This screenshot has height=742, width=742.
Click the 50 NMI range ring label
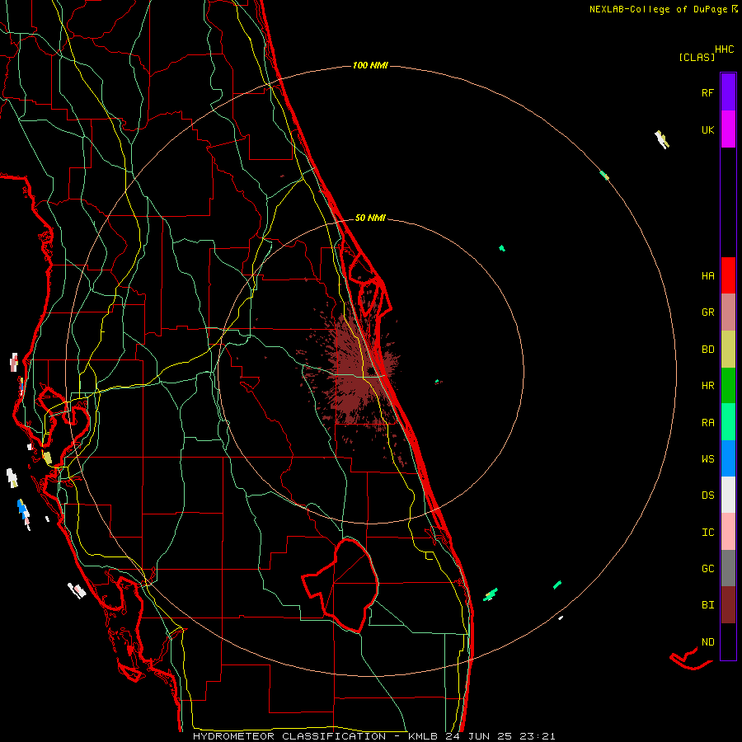370,218
